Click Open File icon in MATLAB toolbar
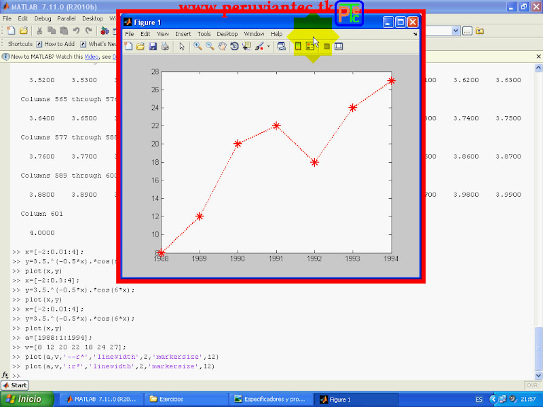Viewport: 543px width, 407px height. 24,31
